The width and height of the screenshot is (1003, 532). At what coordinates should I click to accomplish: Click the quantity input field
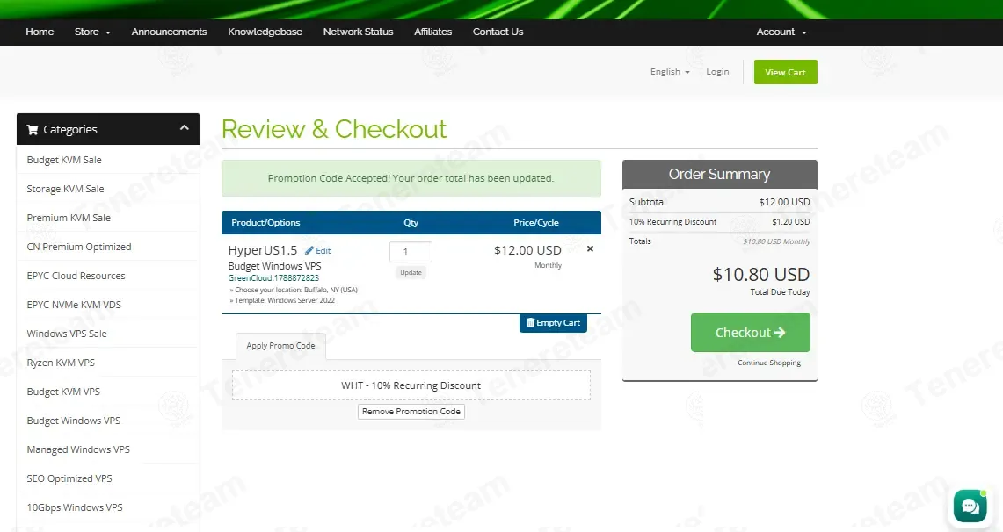point(411,252)
